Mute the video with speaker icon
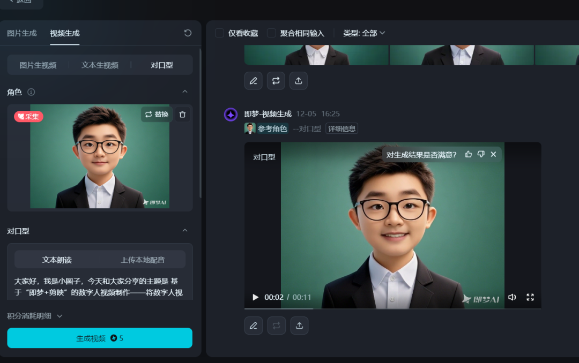The image size is (579, 363). point(512,297)
